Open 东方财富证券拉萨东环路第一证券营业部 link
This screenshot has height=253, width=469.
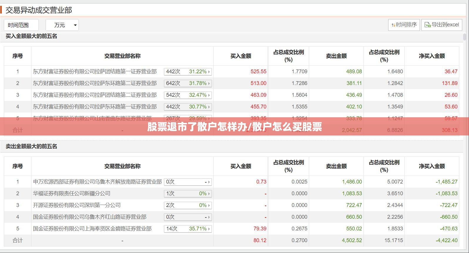[x=95, y=107]
